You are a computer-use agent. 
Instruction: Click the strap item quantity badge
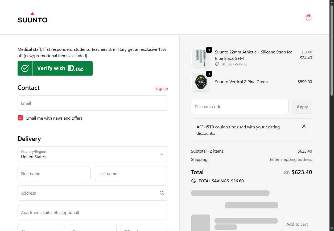[x=209, y=50]
